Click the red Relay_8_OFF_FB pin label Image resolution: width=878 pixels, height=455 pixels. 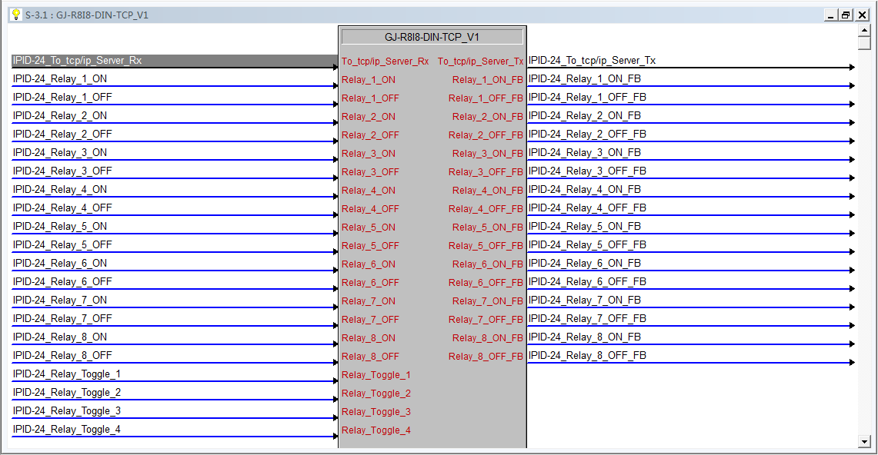[486, 357]
